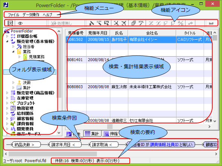Click the 件数:16 status bar text
Viewport: 222px width, 166px height.
point(62,161)
